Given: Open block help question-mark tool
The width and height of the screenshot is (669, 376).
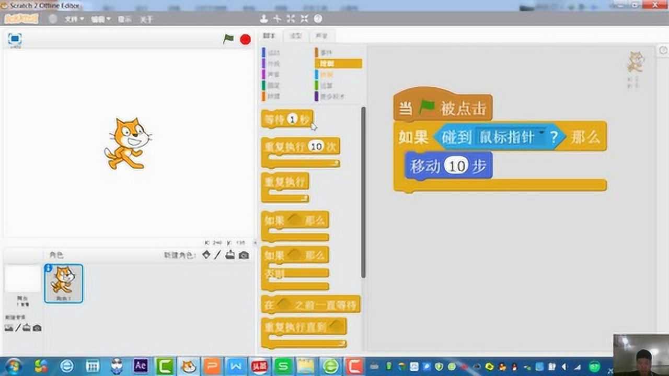Looking at the screenshot, I should tap(318, 19).
